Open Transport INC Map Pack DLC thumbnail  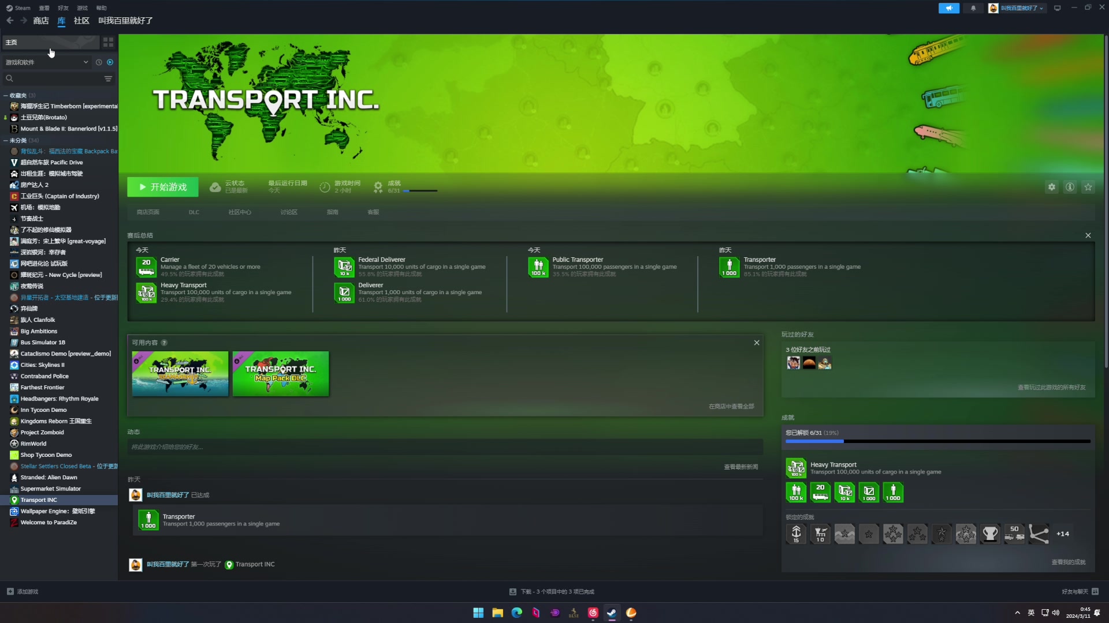pyautogui.click(x=281, y=374)
